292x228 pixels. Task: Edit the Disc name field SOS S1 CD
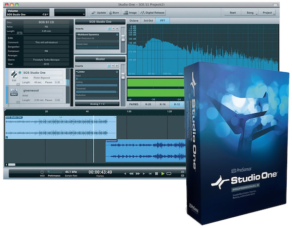tap(46, 22)
